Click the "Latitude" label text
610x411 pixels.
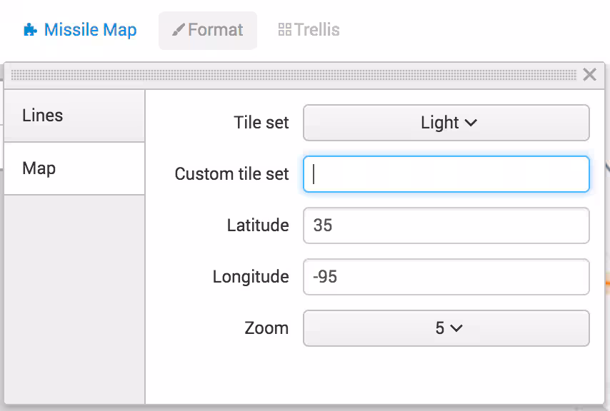258,225
